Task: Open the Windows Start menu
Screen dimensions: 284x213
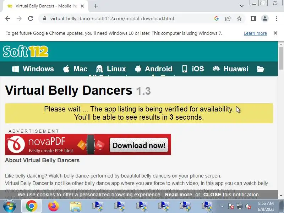Action: point(9,206)
